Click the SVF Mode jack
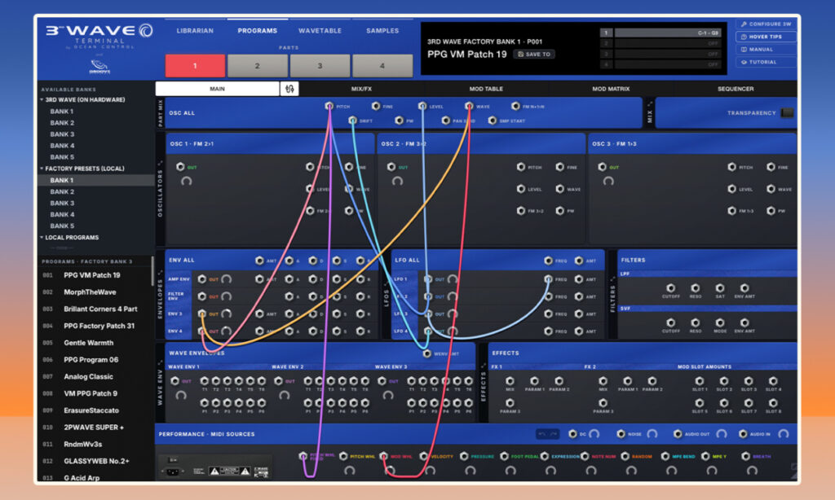The image size is (835, 500). click(x=720, y=322)
